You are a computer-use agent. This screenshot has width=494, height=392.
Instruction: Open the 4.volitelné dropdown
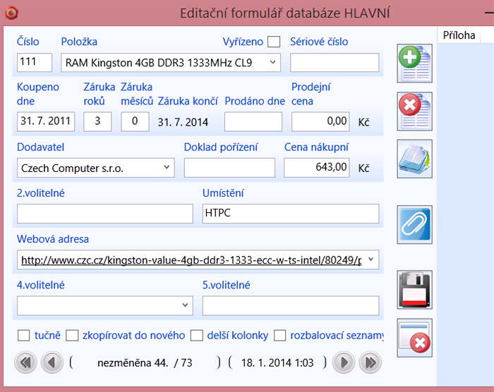185,305
